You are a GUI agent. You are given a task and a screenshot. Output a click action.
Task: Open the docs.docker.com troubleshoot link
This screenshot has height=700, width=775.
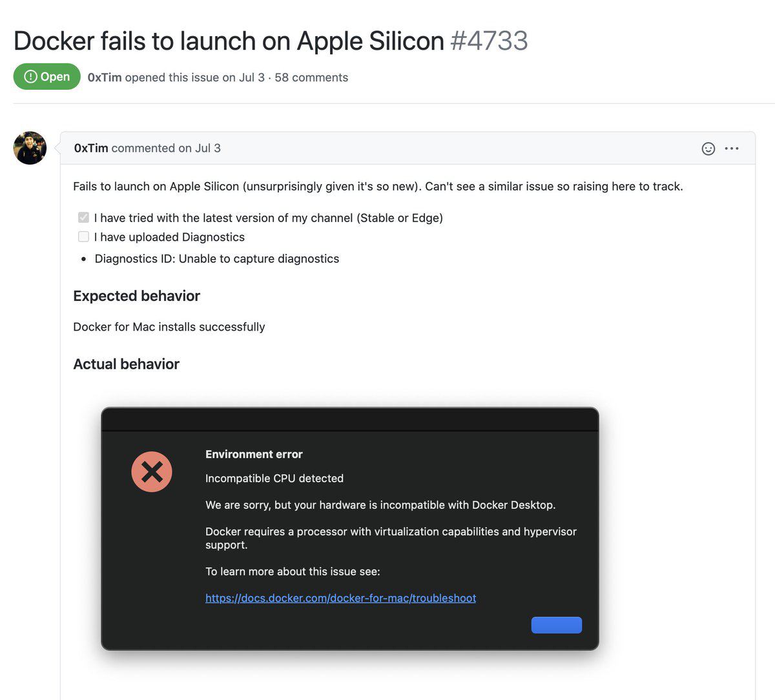340,598
